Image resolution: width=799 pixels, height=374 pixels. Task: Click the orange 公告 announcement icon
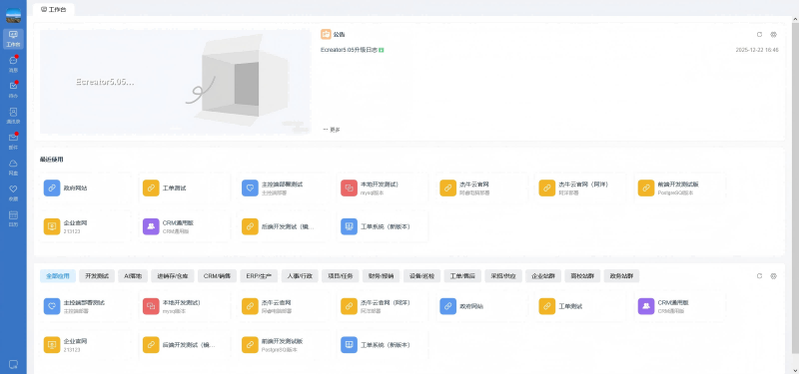[326, 35]
